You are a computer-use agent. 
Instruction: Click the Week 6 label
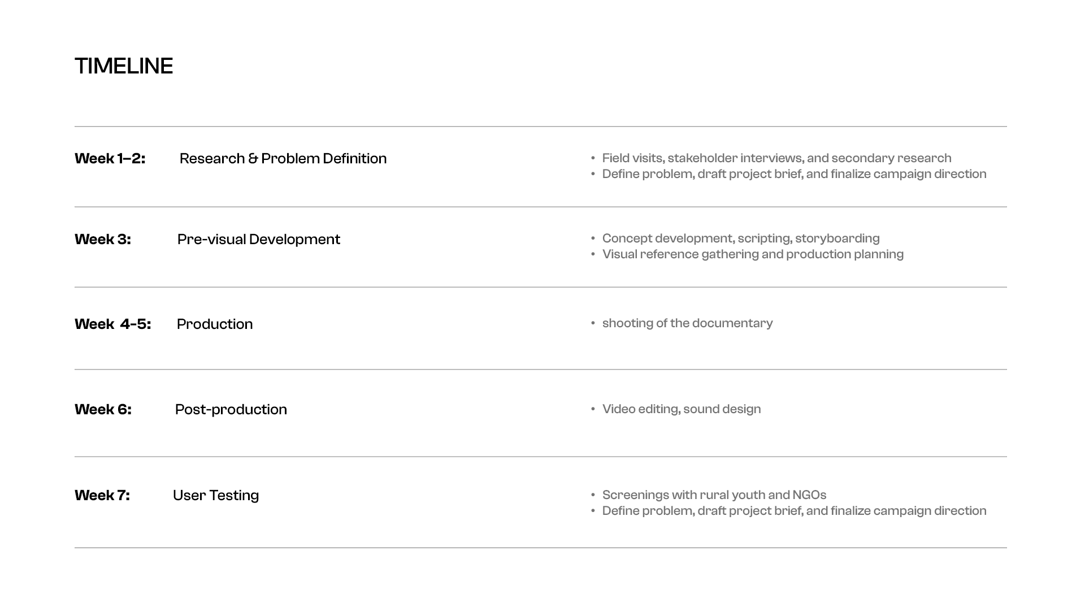pos(103,409)
